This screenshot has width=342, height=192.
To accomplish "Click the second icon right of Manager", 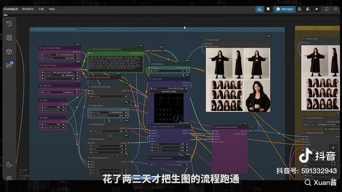I will coord(308,9).
